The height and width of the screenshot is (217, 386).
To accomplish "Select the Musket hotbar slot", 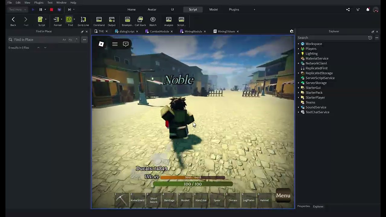I will point(185,200).
